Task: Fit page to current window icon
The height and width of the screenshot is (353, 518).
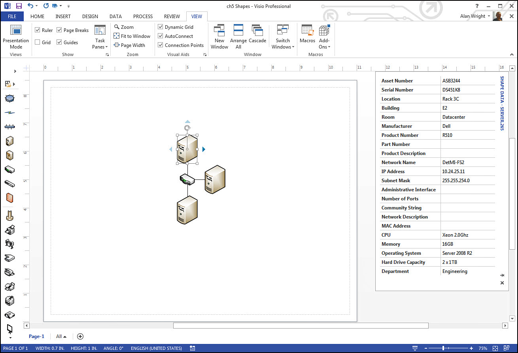Action: click(x=495, y=348)
